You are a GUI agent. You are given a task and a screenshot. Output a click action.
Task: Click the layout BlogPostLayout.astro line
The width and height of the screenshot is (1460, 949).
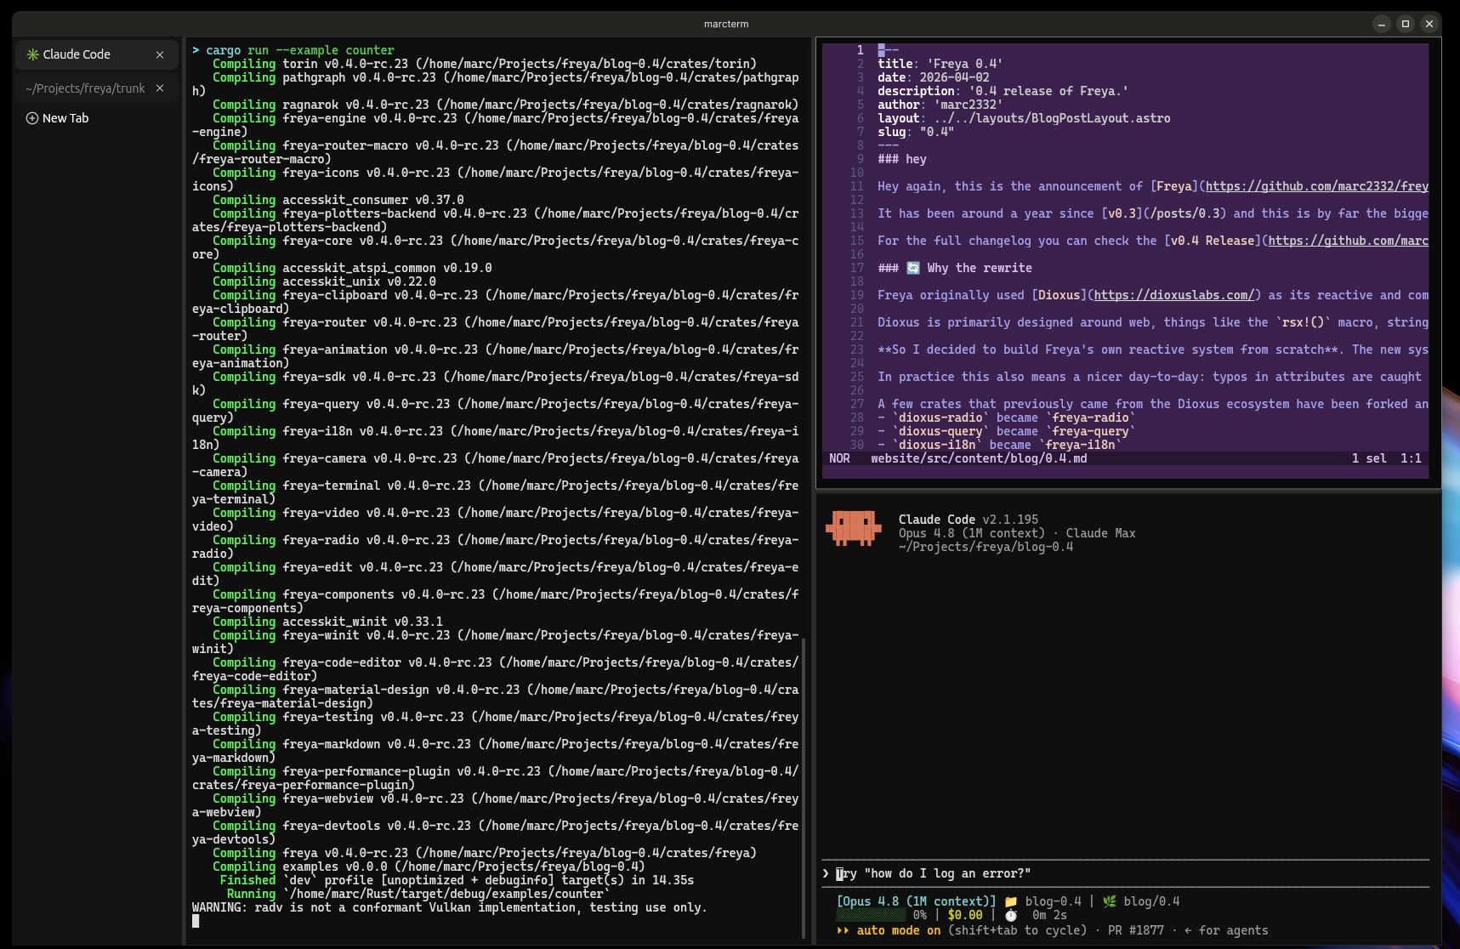click(1024, 118)
